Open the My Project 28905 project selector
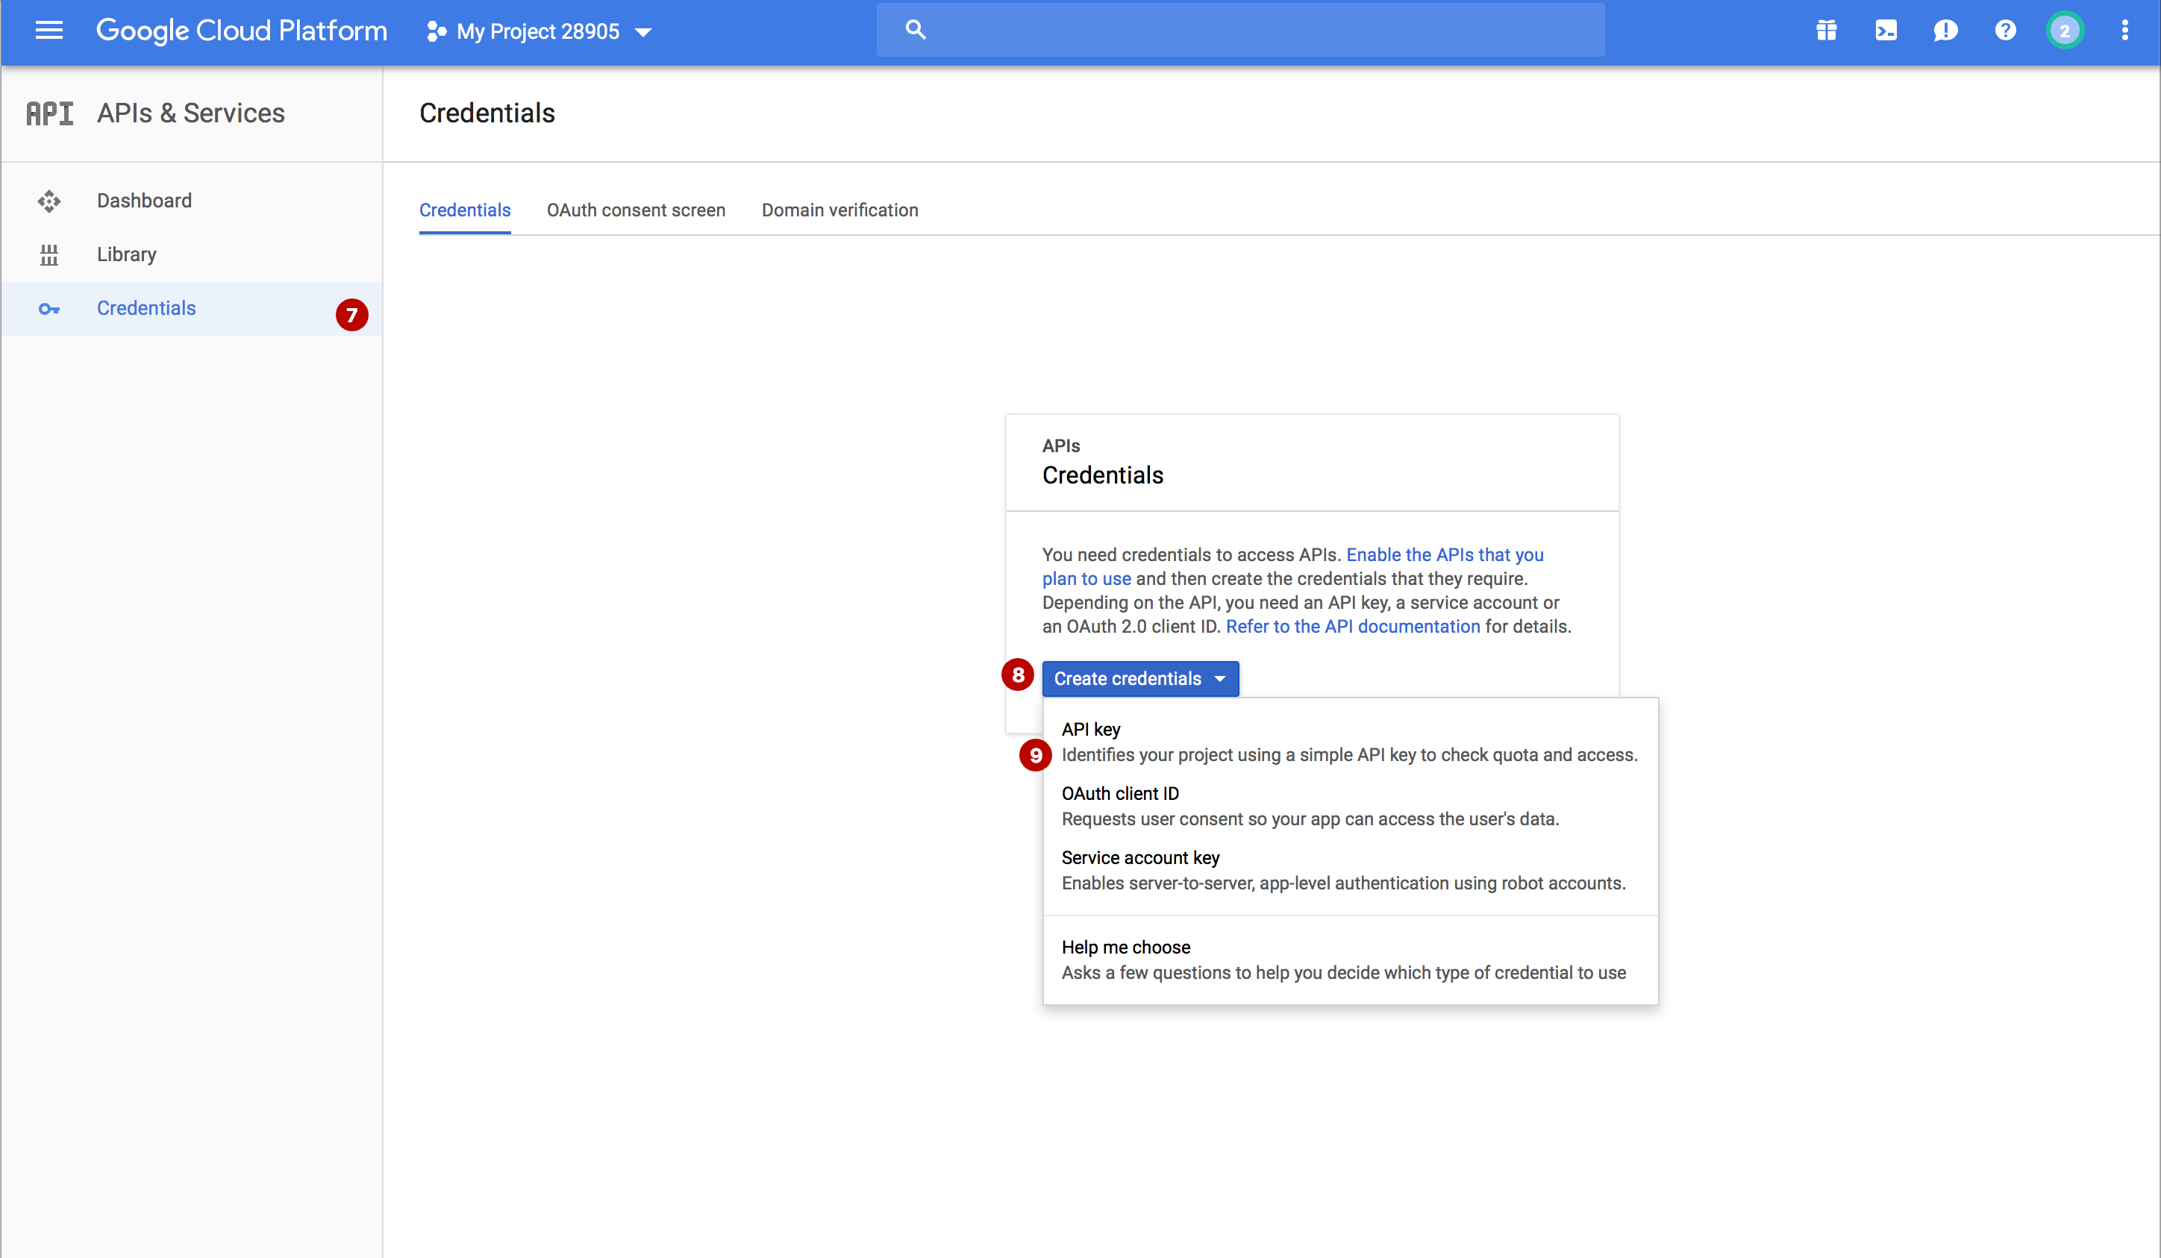The height and width of the screenshot is (1258, 2161). tap(540, 32)
